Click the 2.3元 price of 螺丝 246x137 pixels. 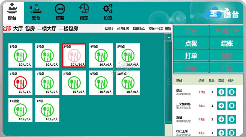pos(202,92)
